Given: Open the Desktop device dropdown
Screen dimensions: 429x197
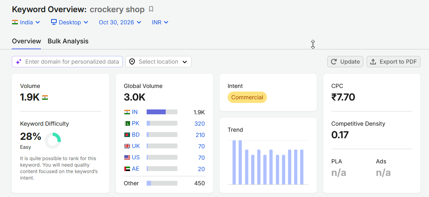Looking at the screenshot, I should pyautogui.click(x=70, y=22).
